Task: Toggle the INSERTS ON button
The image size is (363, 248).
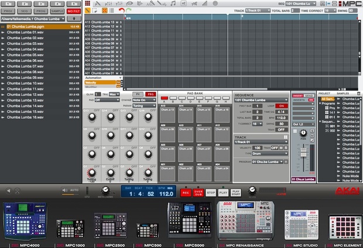Action: pyautogui.click(x=311, y=100)
